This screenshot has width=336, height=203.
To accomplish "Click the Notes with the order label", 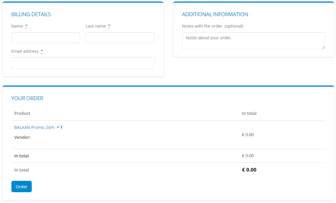I will 202,26.
